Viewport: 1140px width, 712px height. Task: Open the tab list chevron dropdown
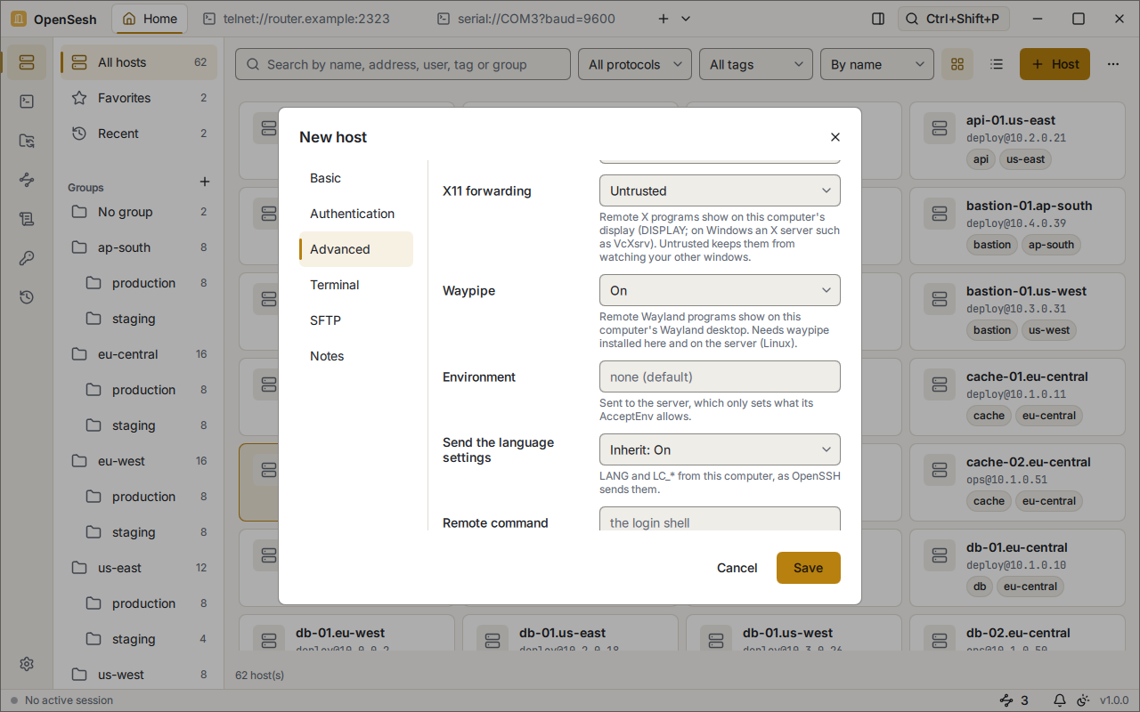[686, 19]
